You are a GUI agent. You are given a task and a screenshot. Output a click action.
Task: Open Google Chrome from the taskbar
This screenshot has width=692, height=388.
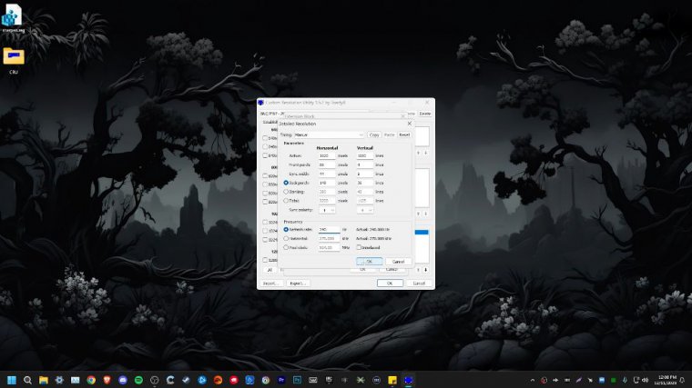coord(90,379)
